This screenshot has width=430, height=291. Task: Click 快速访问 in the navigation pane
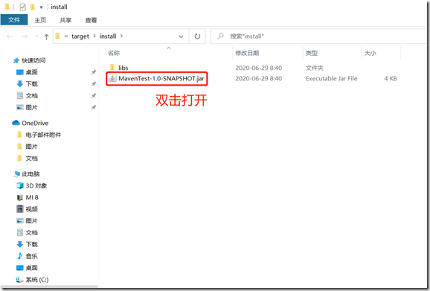click(33, 60)
